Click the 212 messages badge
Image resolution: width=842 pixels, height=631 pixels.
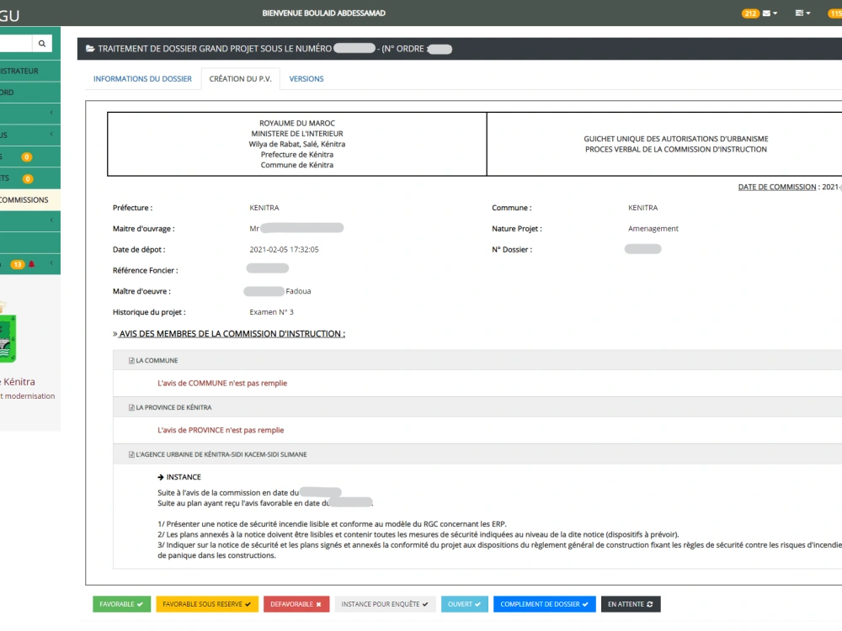[750, 13]
